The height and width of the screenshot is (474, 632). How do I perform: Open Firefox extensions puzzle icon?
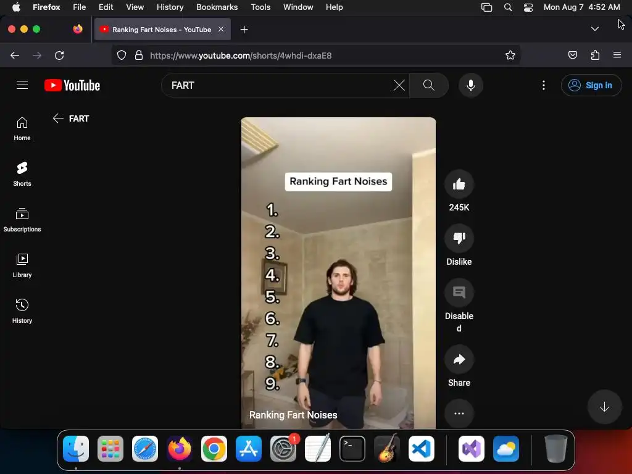coord(595,55)
